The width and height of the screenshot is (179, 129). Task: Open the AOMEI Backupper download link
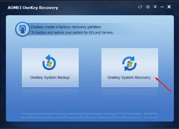81,116
